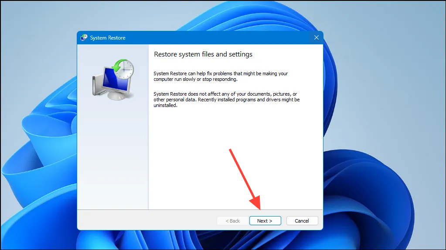Click the "does not affect any" paragraph
Screen dimensions: 446x250
(226, 100)
